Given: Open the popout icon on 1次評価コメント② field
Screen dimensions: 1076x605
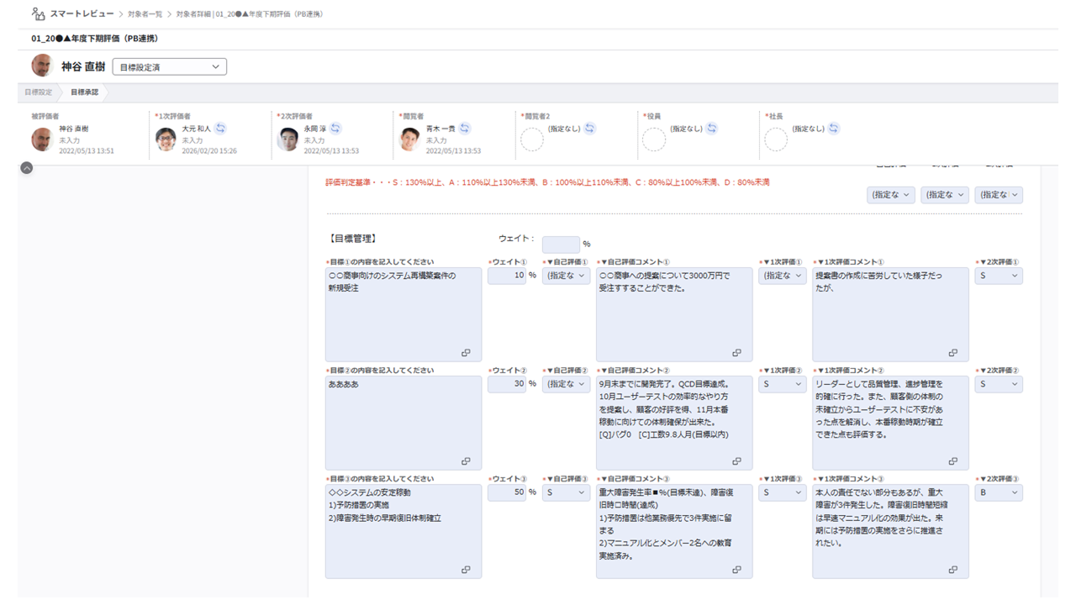Looking at the screenshot, I should click(954, 461).
